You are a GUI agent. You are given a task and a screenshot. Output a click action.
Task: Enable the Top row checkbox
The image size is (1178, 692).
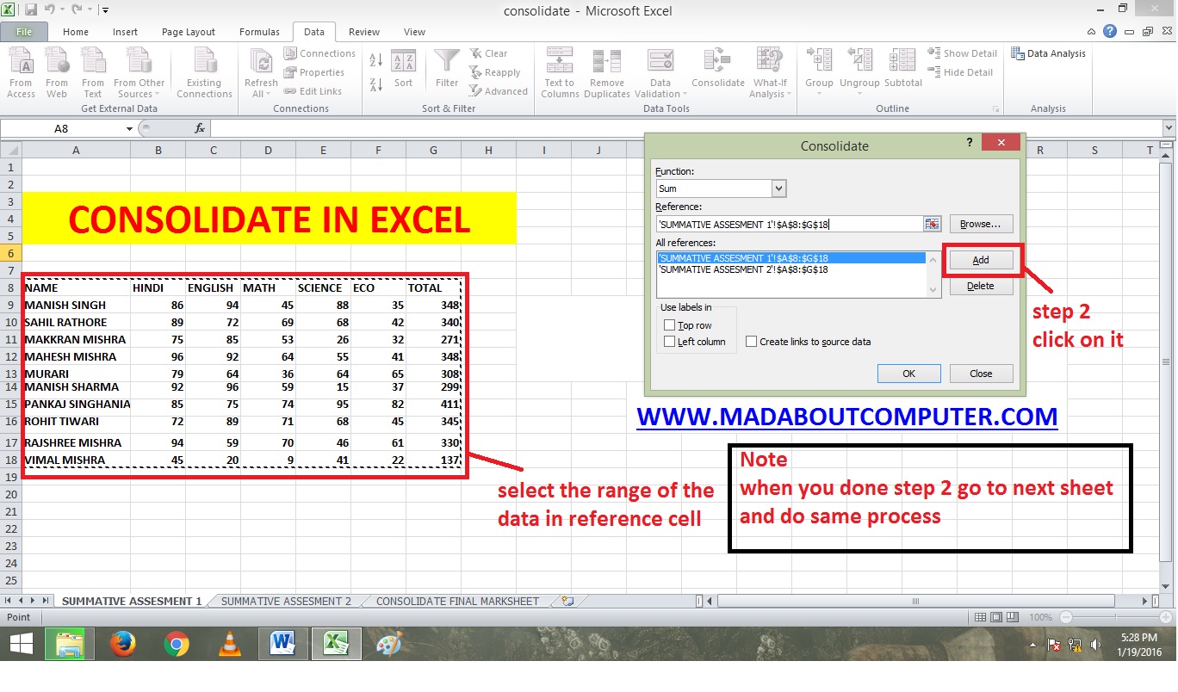click(x=669, y=325)
